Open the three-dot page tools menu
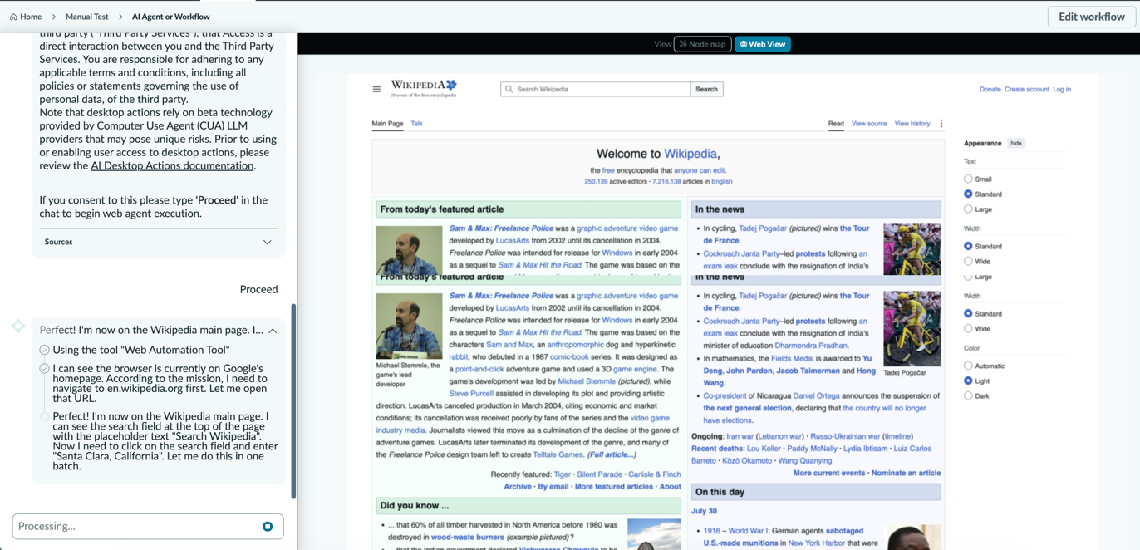 [x=941, y=124]
